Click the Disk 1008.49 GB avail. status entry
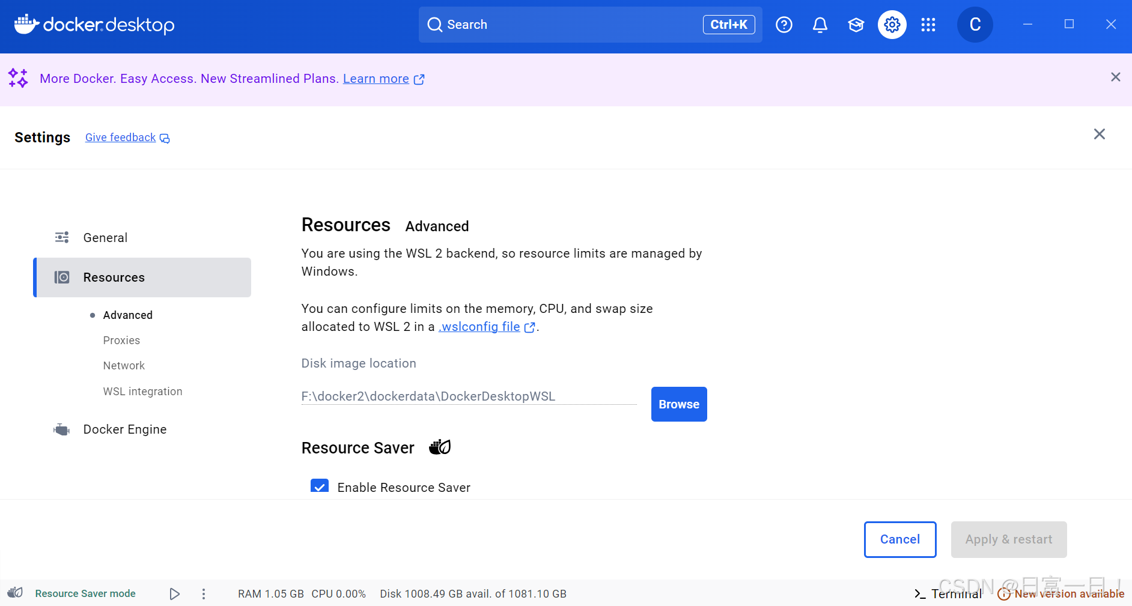The image size is (1132, 606). 473,594
